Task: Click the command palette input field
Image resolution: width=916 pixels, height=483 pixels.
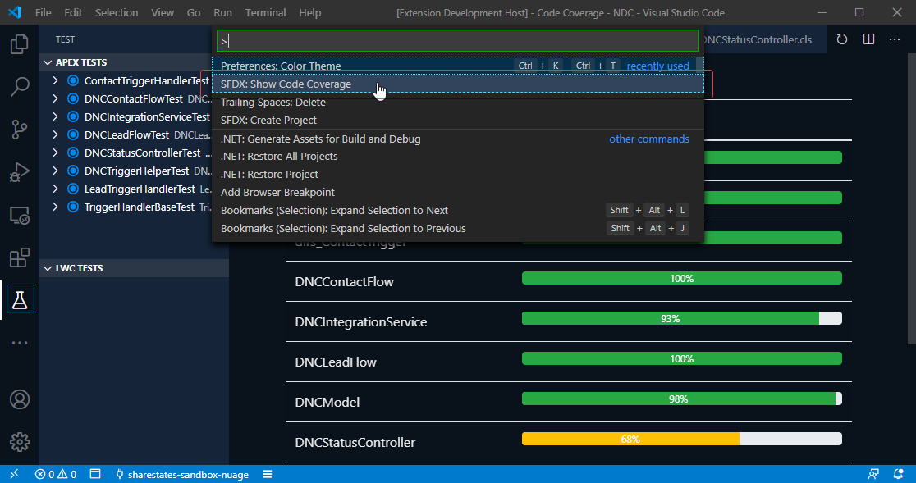Action: point(457,41)
